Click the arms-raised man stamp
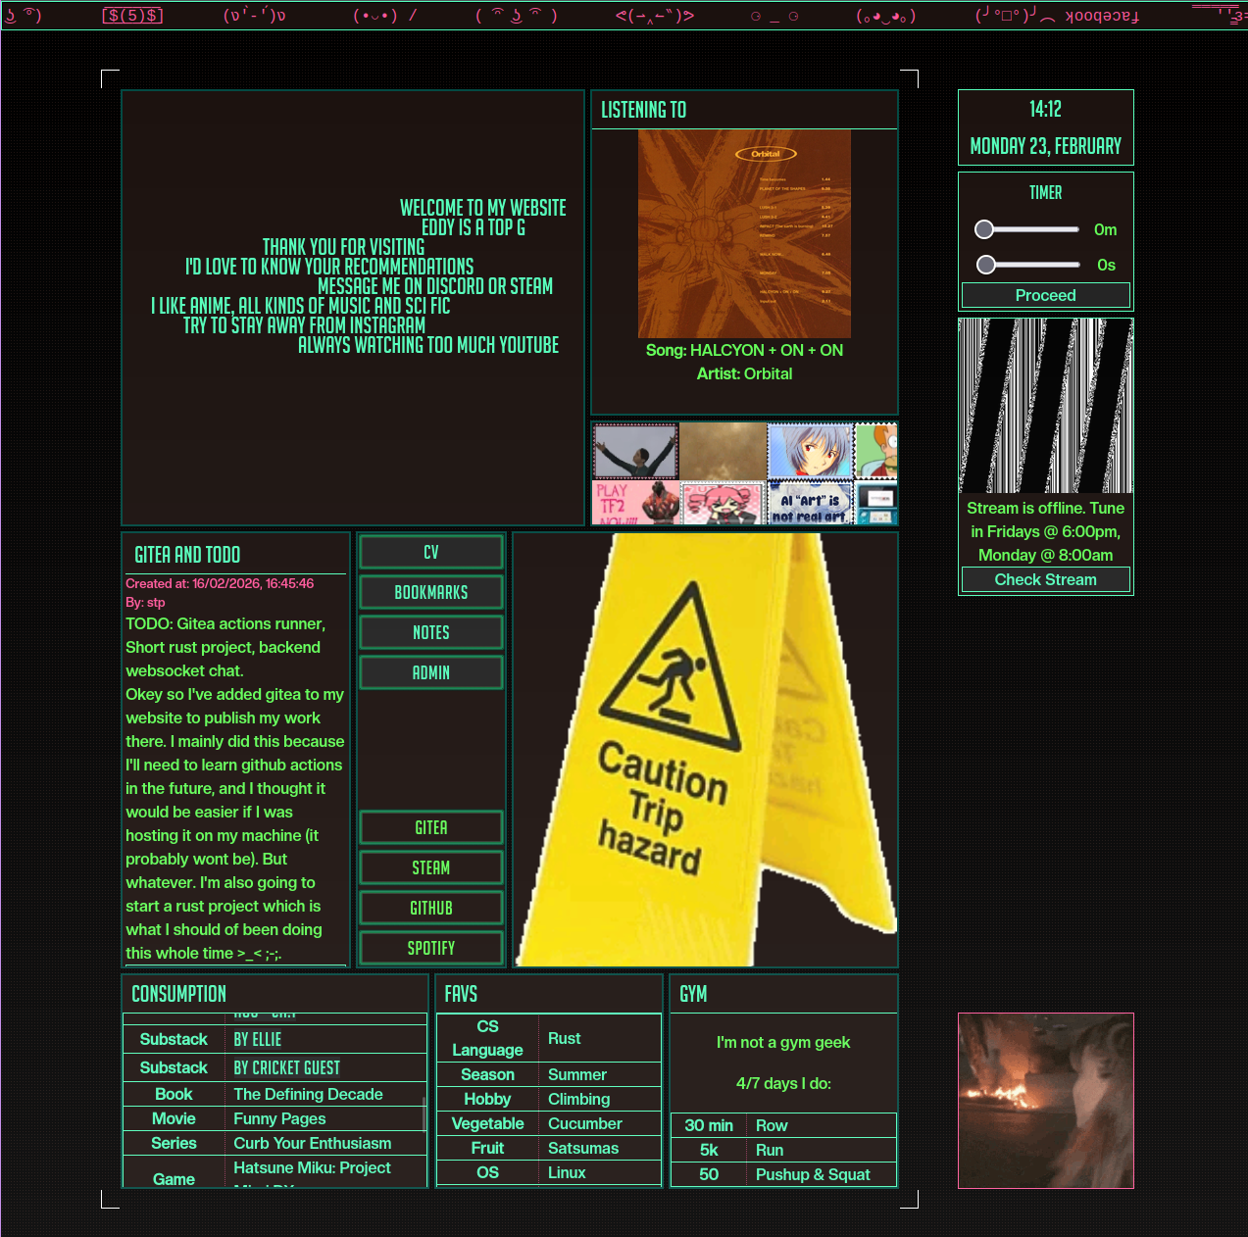The height and width of the screenshot is (1237, 1248). (x=635, y=451)
